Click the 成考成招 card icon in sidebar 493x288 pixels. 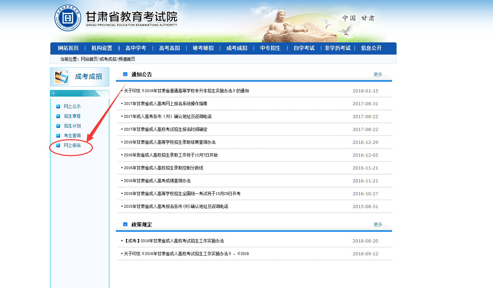click(x=62, y=77)
